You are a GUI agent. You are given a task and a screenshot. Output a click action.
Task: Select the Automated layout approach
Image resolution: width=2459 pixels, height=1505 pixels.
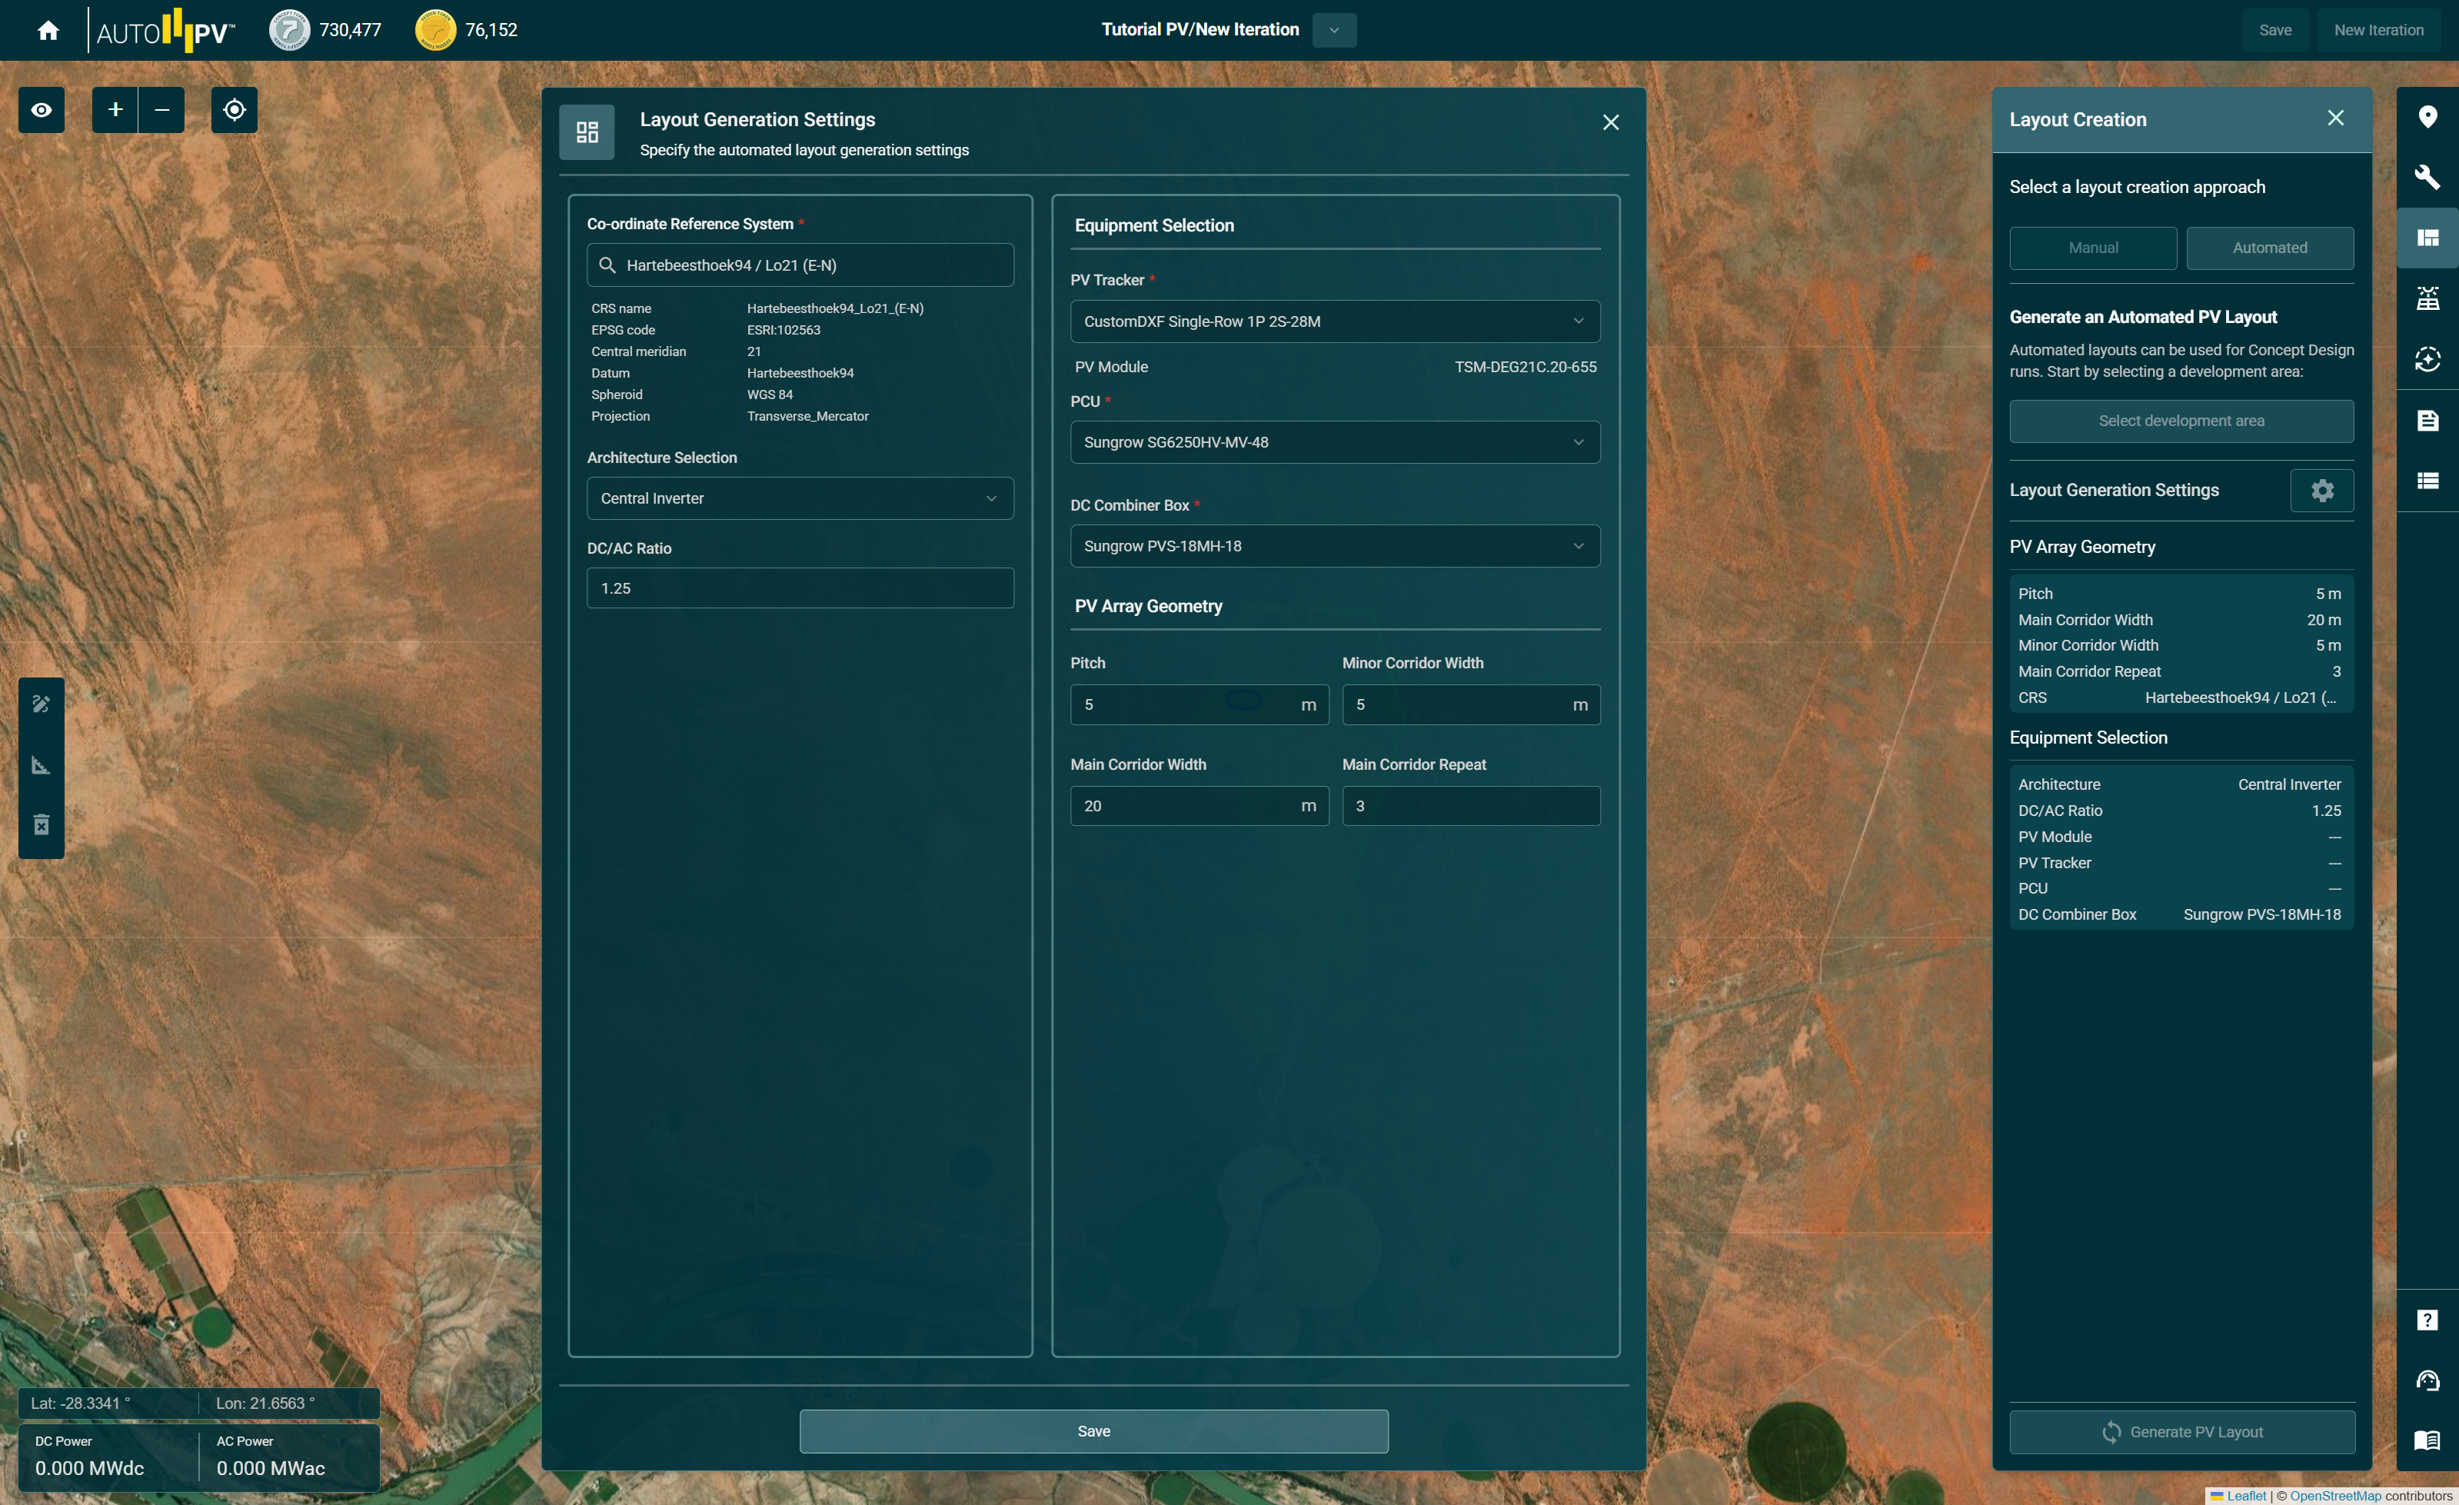click(x=2269, y=248)
